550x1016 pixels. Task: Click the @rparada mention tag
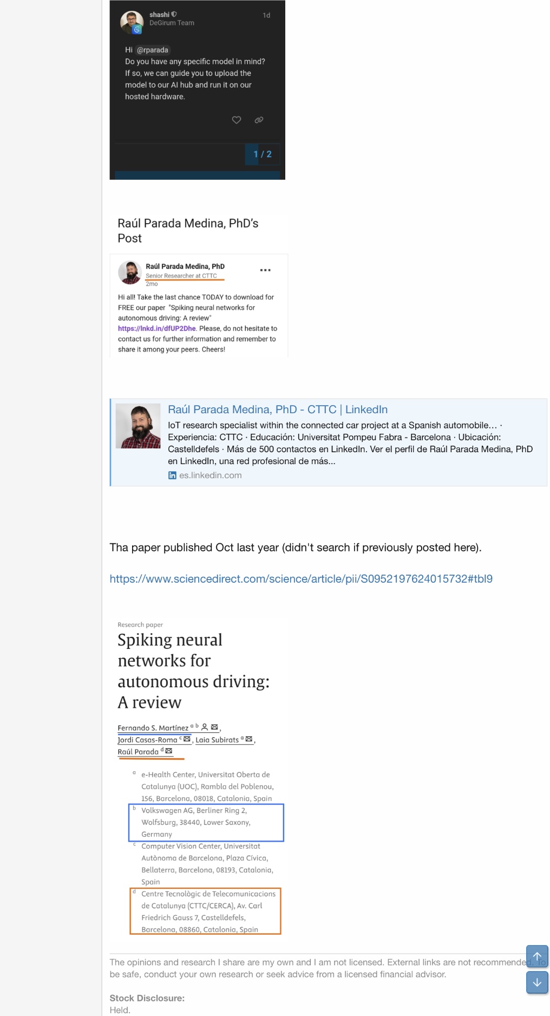pyautogui.click(x=152, y=50)
